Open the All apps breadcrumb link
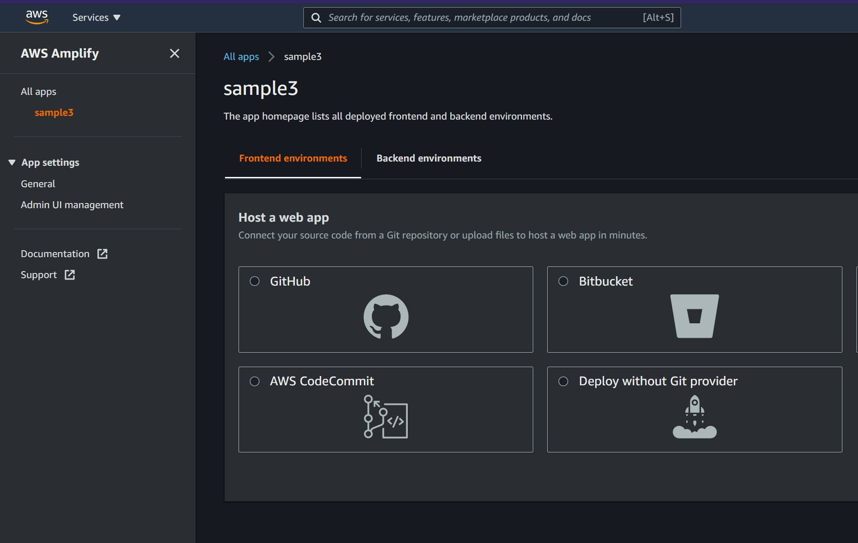Image resolution: width=858 pixels, height=543 pixels. [241, 56]
